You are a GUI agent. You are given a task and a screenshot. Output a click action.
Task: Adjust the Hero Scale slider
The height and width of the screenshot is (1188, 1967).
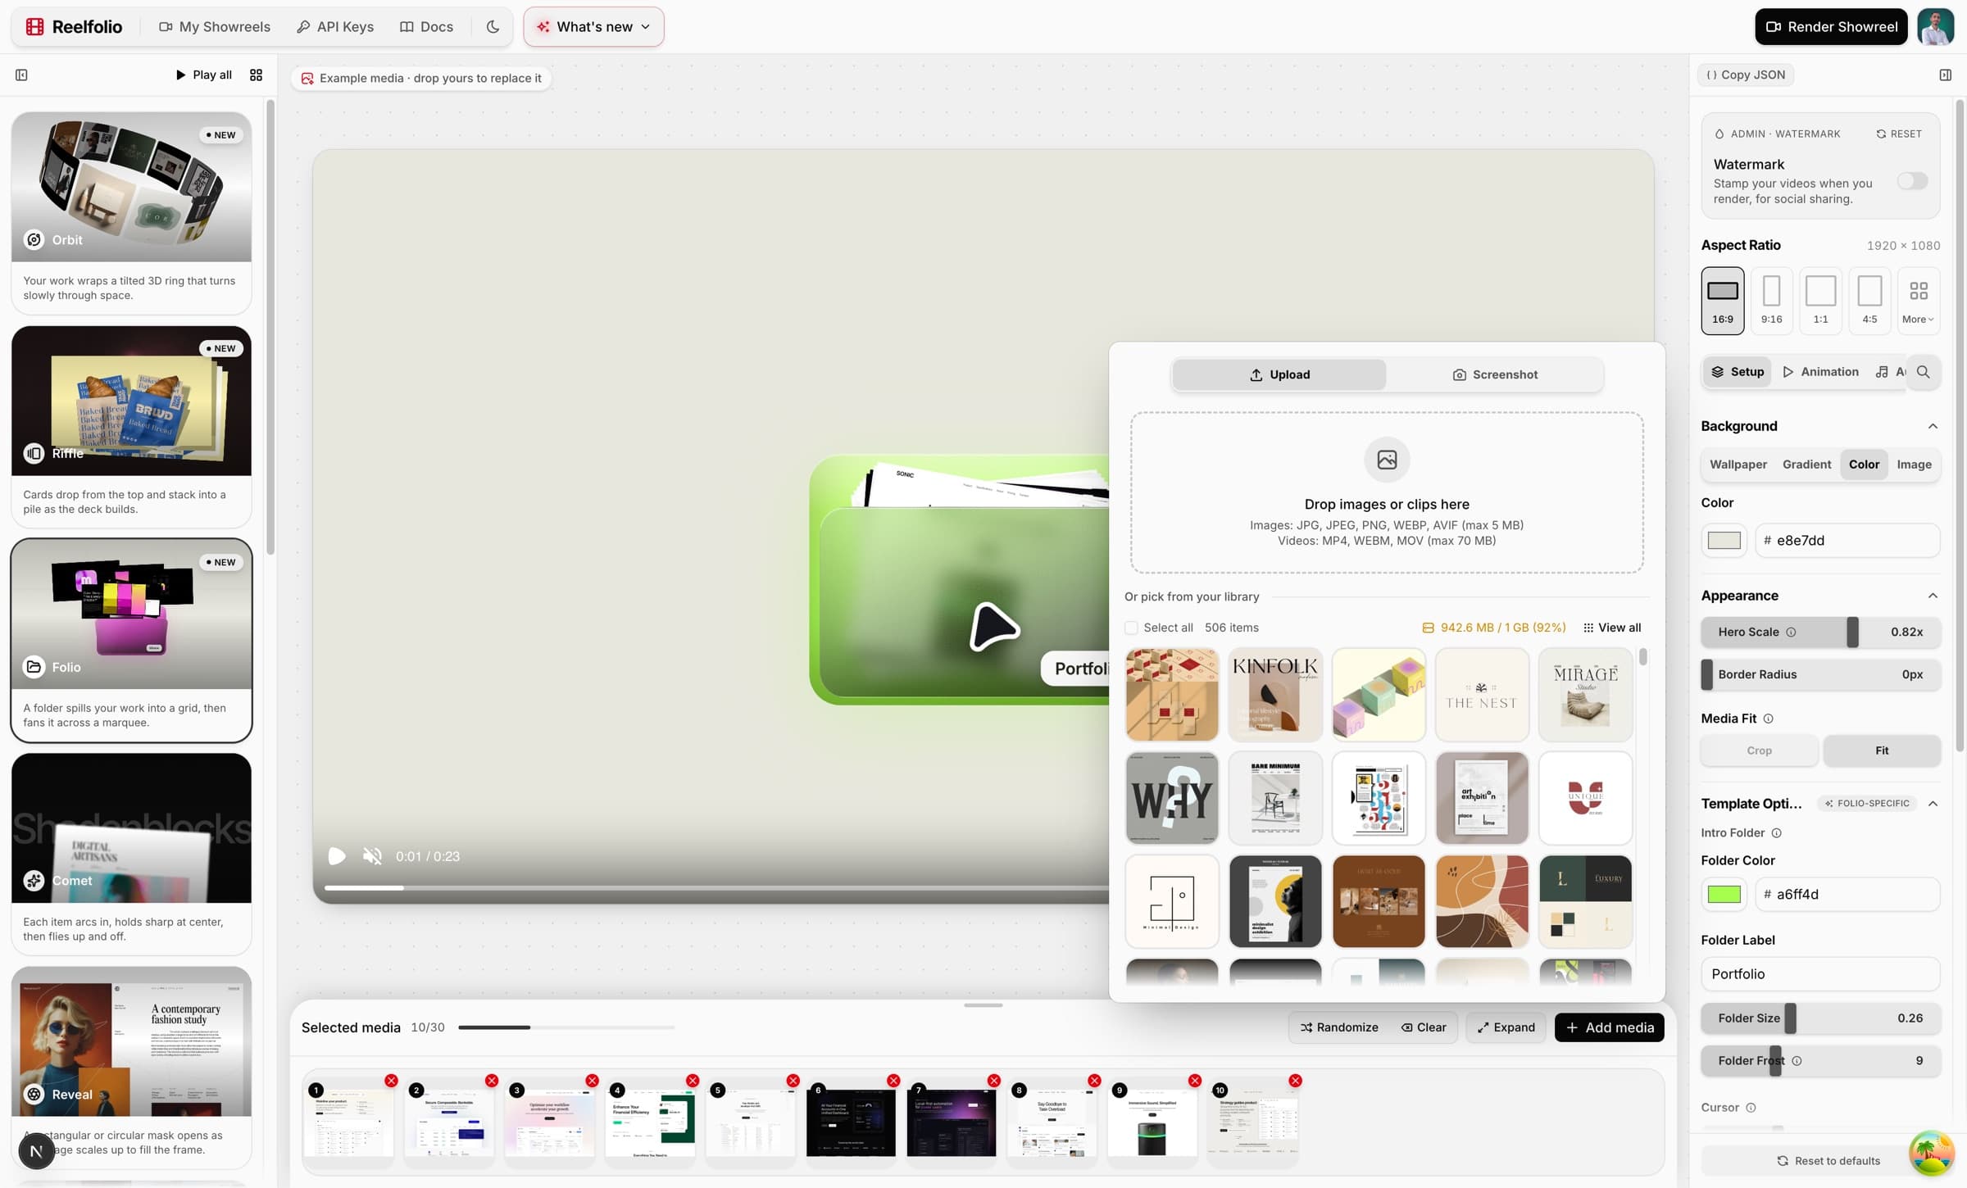[x=1820, y=633]
